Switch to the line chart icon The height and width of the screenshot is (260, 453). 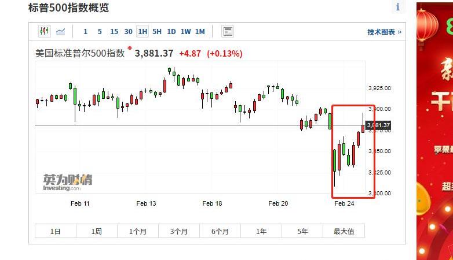(x=61, y=31)
